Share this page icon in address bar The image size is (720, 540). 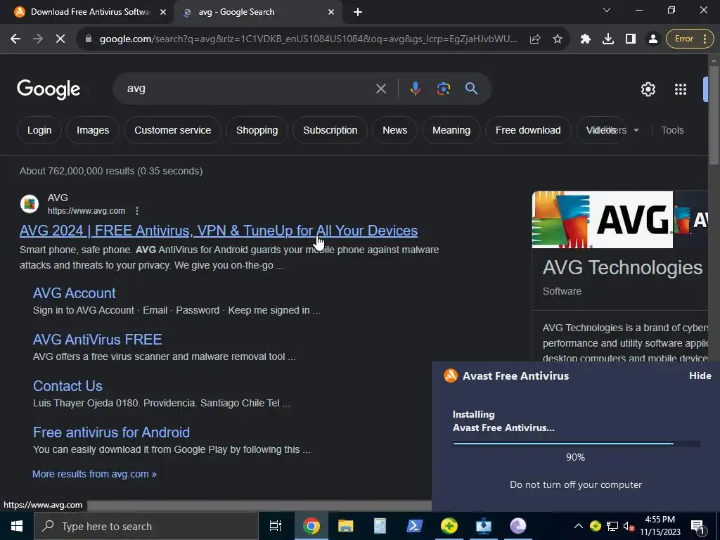coord(535,39)
